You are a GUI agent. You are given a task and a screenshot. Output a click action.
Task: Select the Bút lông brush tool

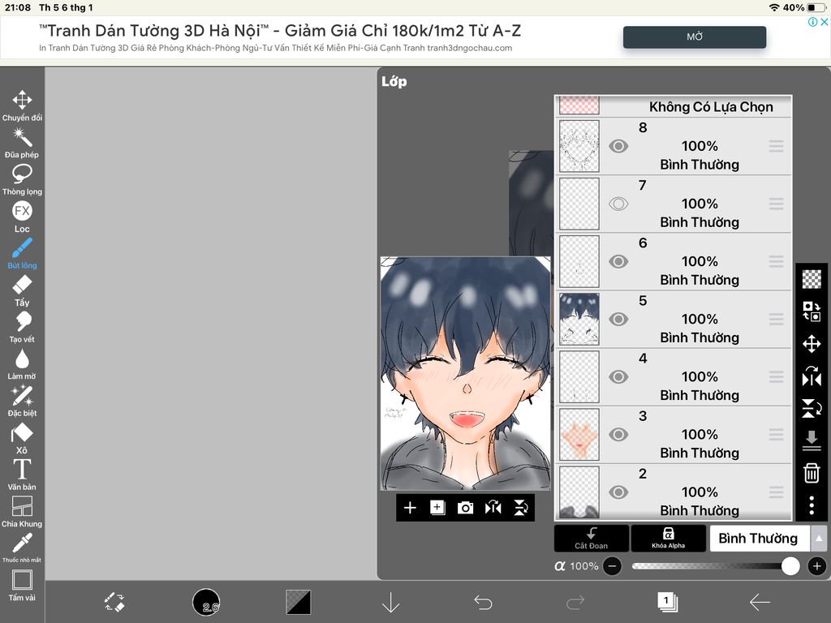[x=22, y=254]
